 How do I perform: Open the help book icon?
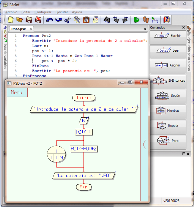[x=167, y=20]
